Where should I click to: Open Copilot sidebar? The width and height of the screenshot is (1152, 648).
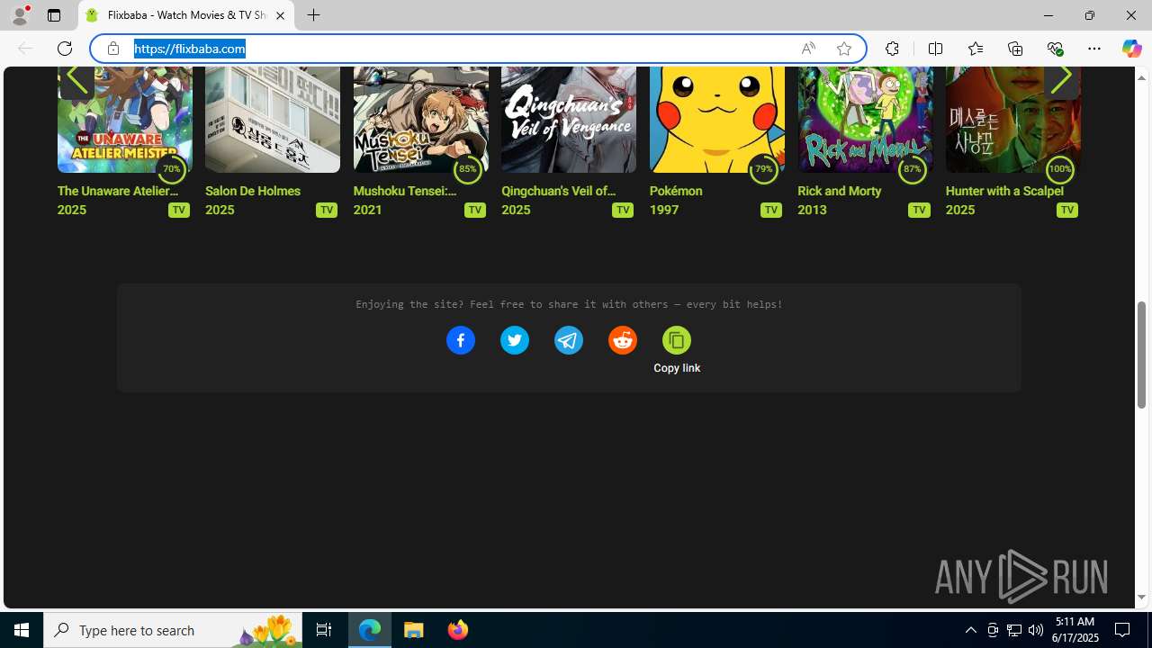tap(1131, 49)
